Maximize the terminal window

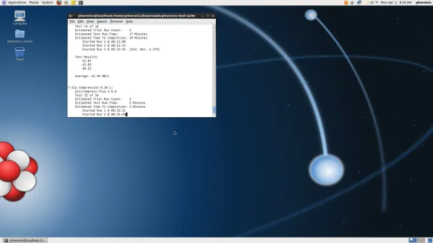[208, 16]
